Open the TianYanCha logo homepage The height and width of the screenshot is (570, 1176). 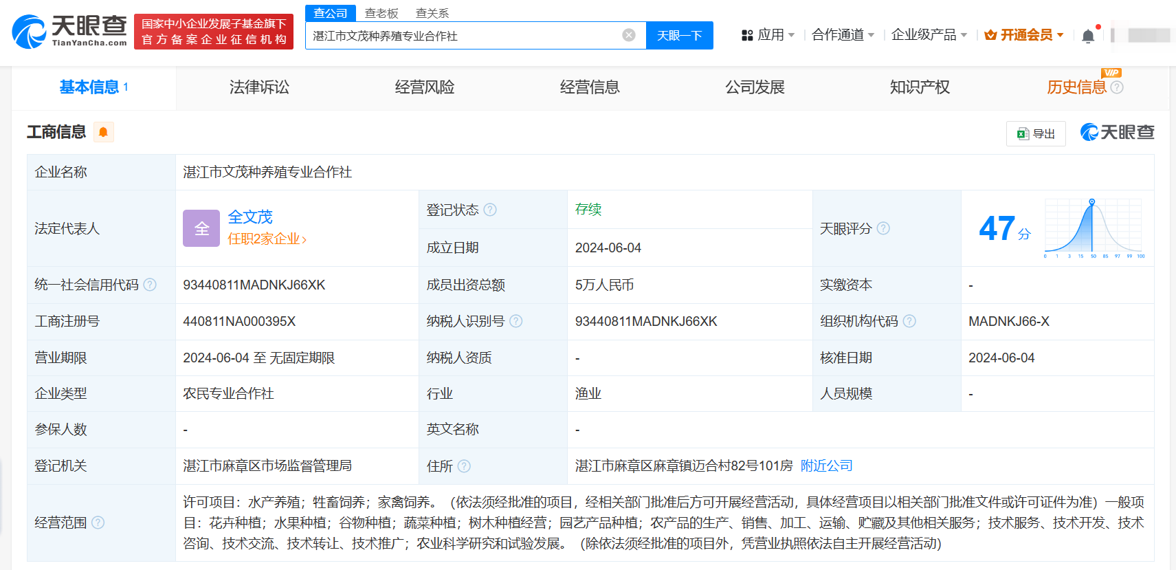[x=69, y=32]
